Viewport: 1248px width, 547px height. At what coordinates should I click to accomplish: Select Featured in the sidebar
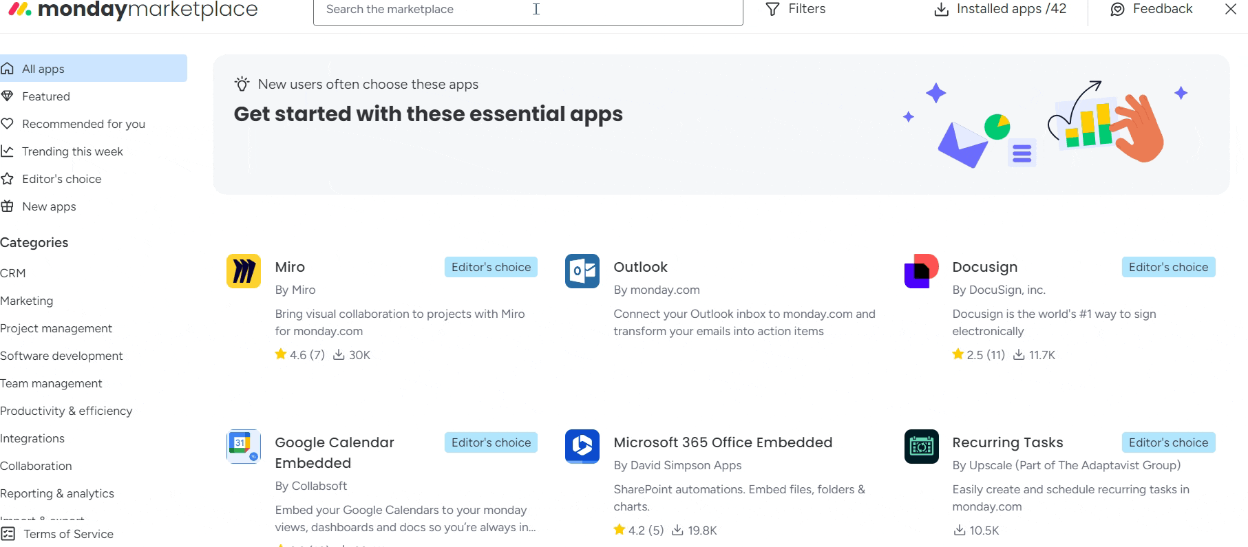(46, 96)
